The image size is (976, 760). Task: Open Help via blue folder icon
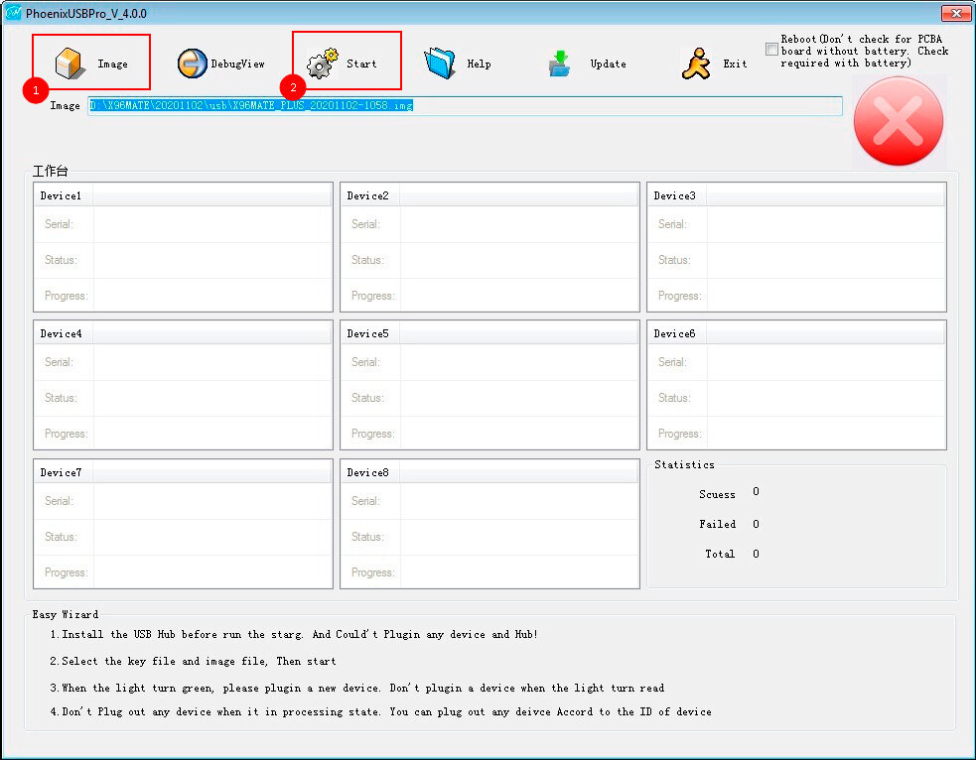pos(440,63)
